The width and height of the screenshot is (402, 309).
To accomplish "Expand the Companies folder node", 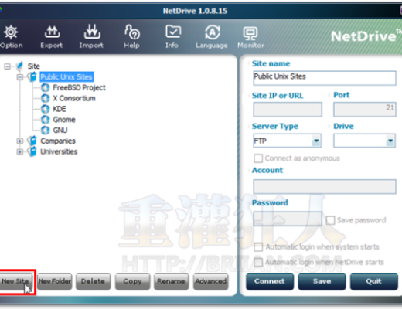I will (x=20, y=141).
